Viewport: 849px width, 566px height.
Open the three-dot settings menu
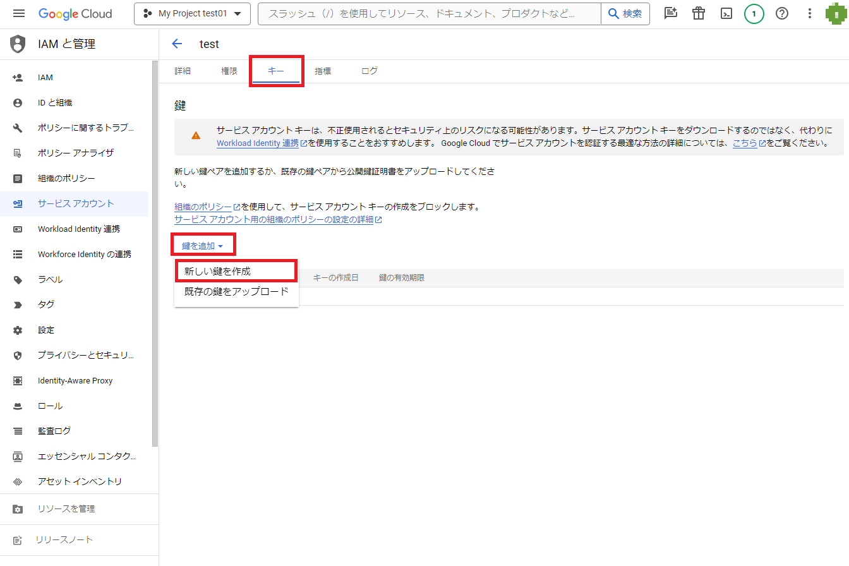(810, 14)
